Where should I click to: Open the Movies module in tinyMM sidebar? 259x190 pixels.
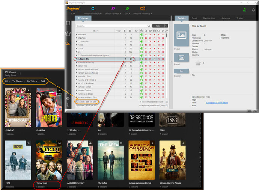click(x=68, y=23)
